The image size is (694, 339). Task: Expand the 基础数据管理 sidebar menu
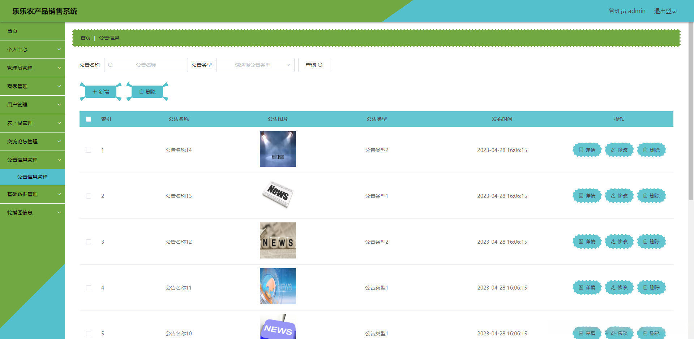33,194
